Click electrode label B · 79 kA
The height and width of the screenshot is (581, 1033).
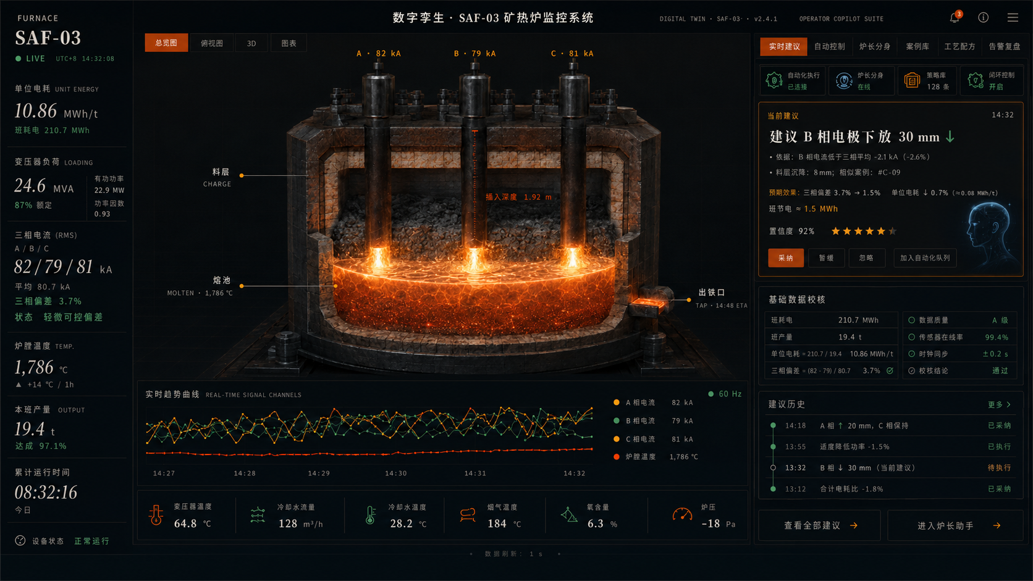point(474,54)
